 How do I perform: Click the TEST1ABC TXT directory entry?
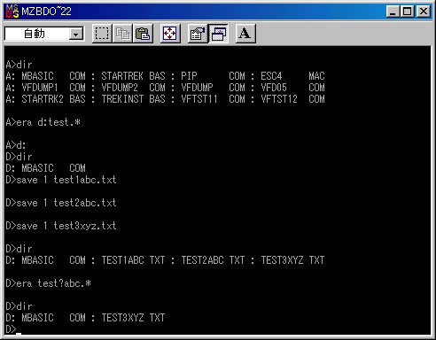(x=133, y=260)
